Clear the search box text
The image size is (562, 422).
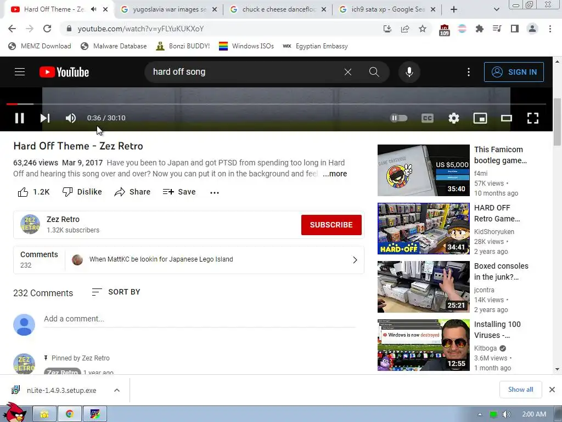347,72
